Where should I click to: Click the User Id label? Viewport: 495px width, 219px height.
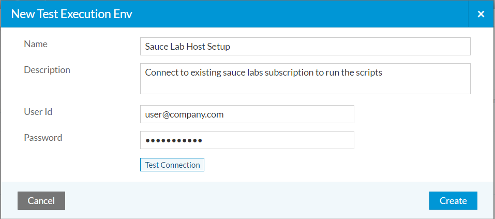click(38, 111)
